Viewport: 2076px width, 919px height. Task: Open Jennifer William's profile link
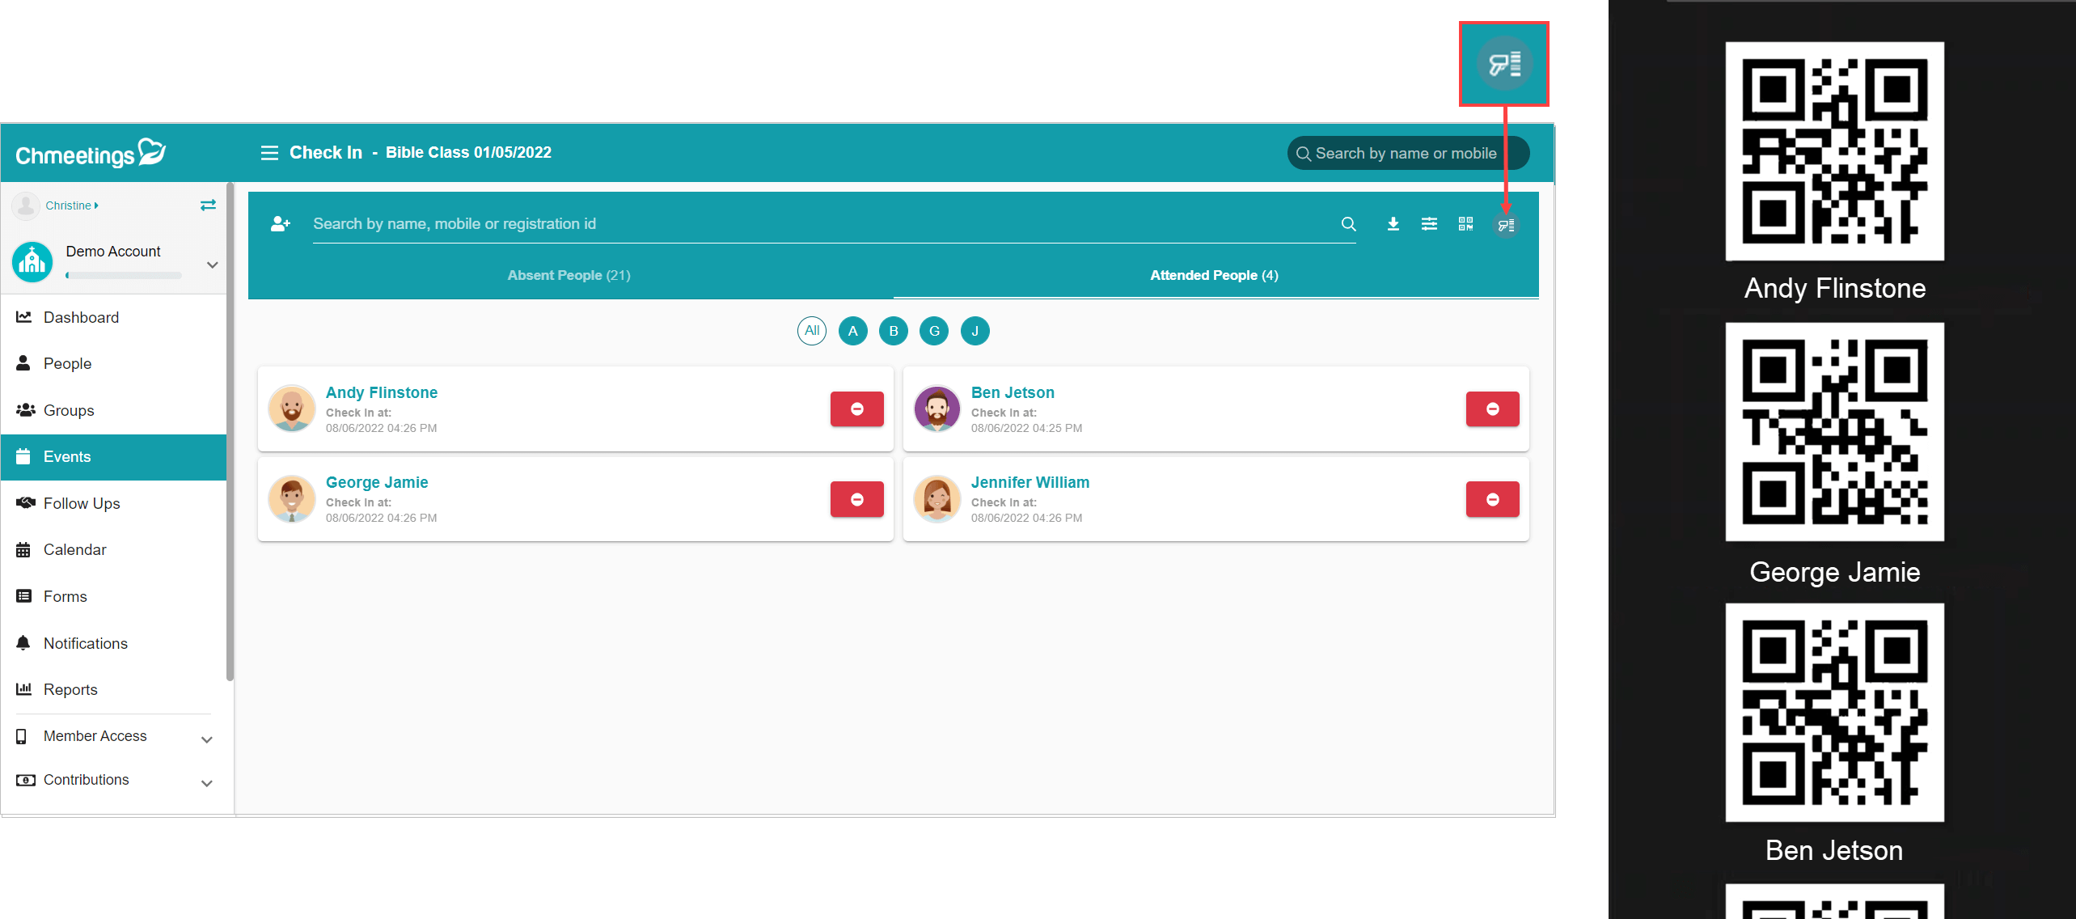coord(1030,482)
